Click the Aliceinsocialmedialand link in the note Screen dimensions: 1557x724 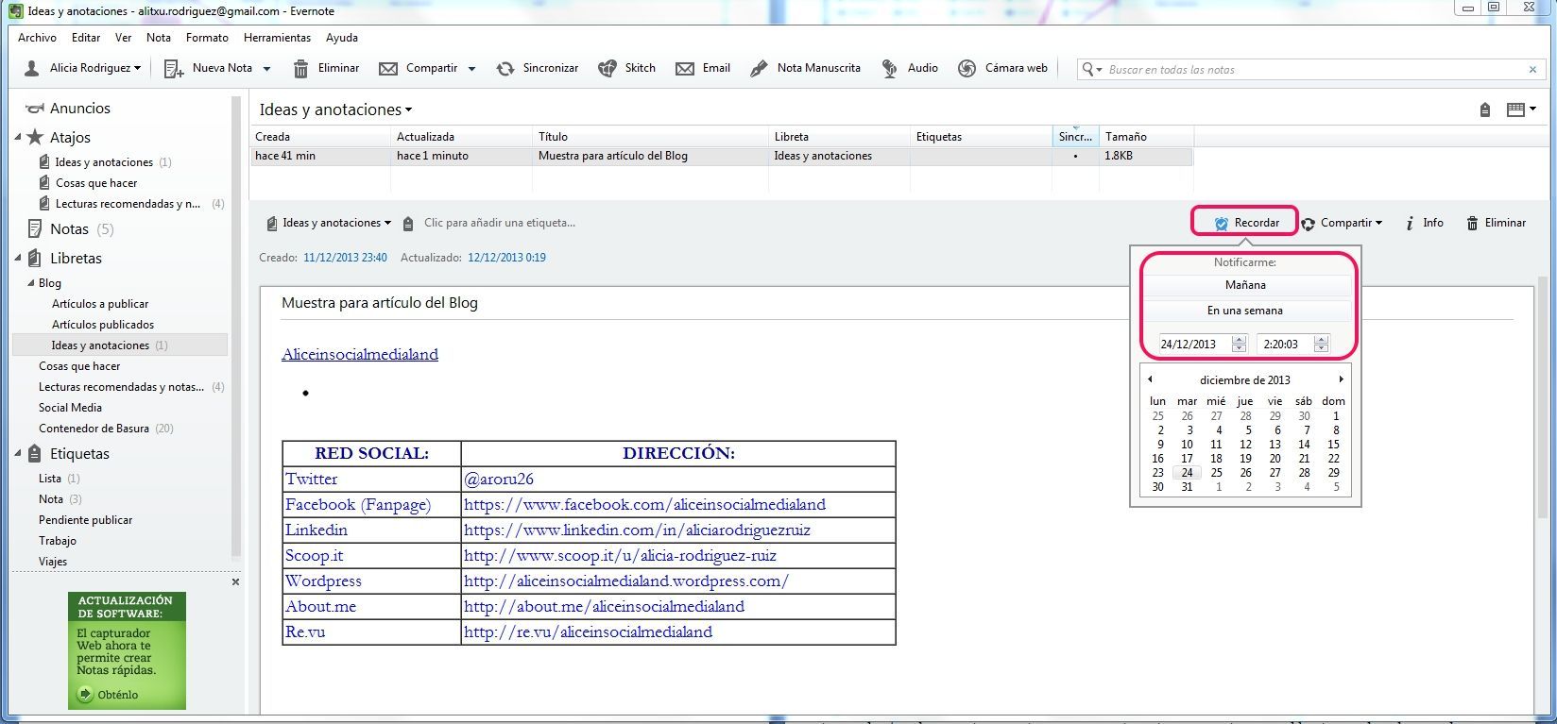point(360,354)
